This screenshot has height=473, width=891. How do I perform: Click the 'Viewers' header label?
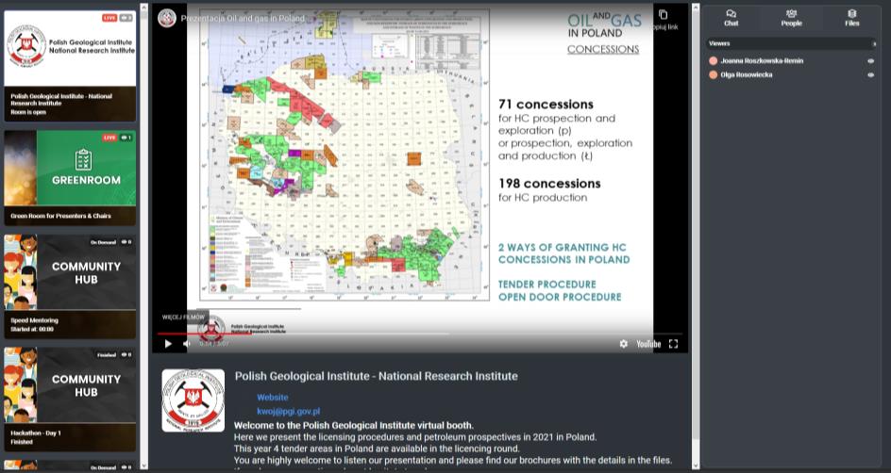pos(719,43)
